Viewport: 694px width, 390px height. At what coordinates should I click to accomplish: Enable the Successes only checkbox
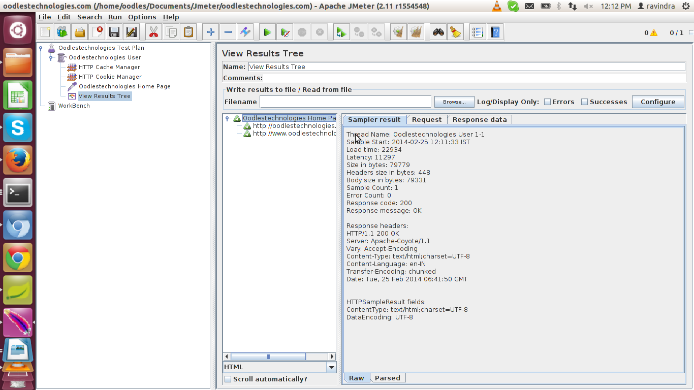tap(584, 102)
